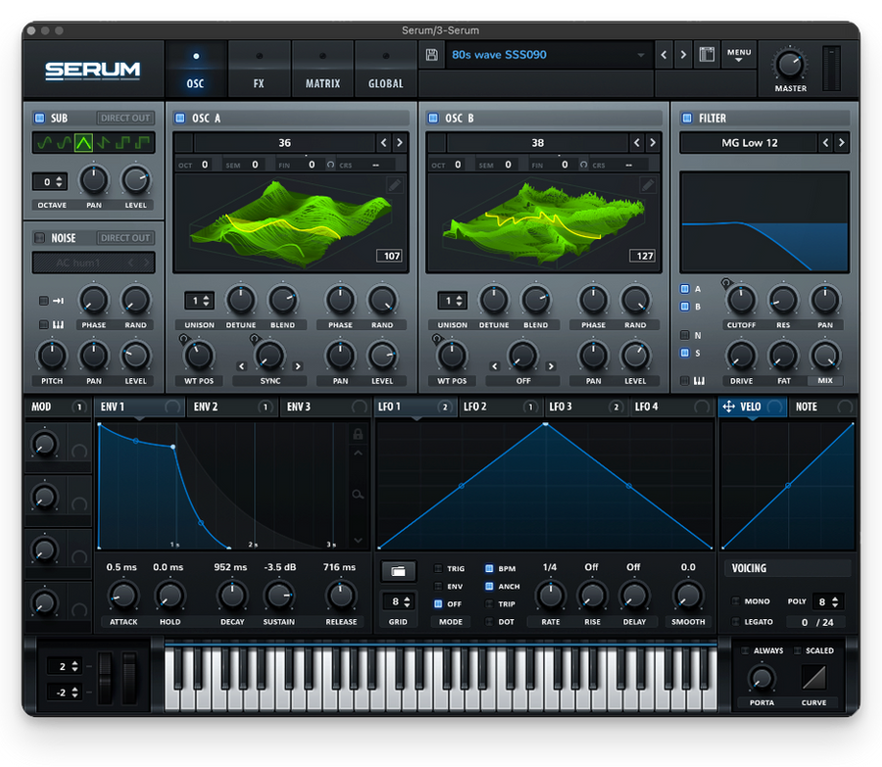Enable the MONO voicing checkbox

[735, 601]
